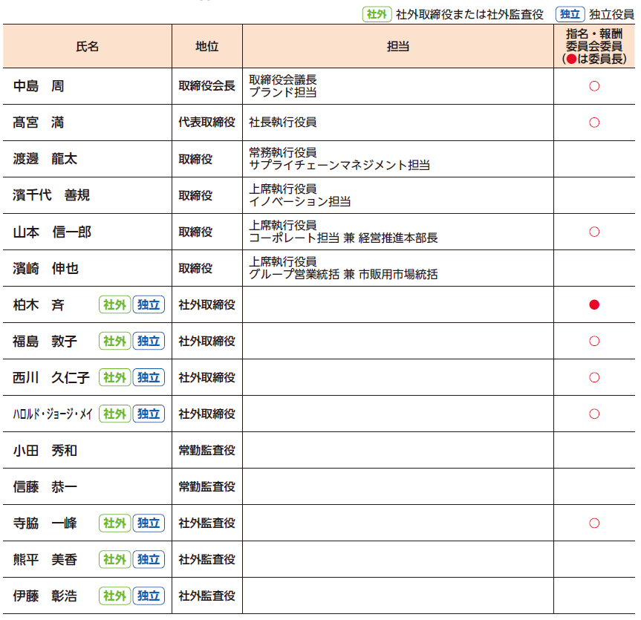This screenshot has height=620, width=641.
Task: Click the 担当 column header
Action: point(398,47)
